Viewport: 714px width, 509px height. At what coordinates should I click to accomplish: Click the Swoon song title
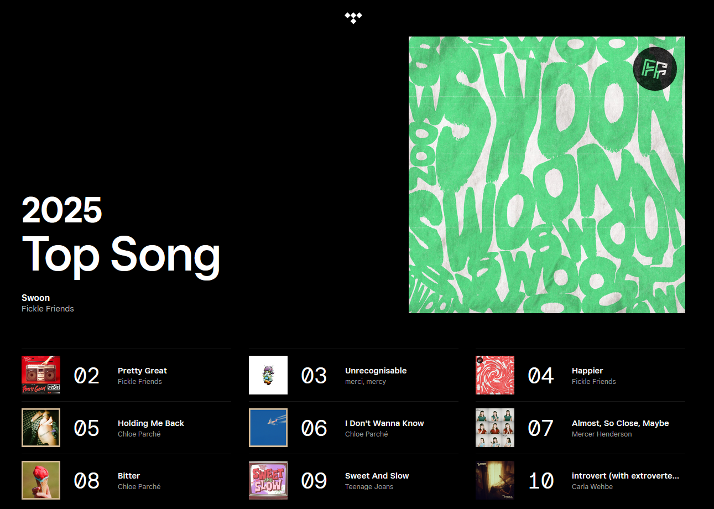click(35, 298)
